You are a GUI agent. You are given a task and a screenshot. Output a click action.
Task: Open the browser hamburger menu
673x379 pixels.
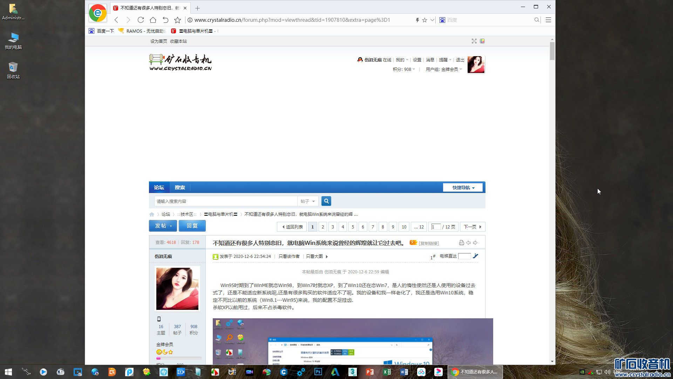[x=548, y=20]
